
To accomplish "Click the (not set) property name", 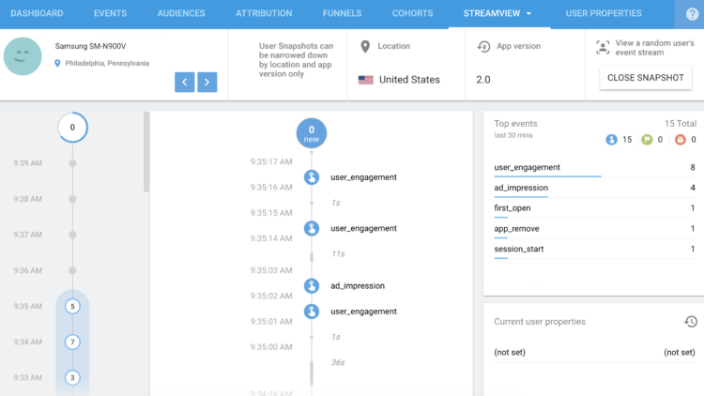I will pyautogui.click(x=510, y=353).
